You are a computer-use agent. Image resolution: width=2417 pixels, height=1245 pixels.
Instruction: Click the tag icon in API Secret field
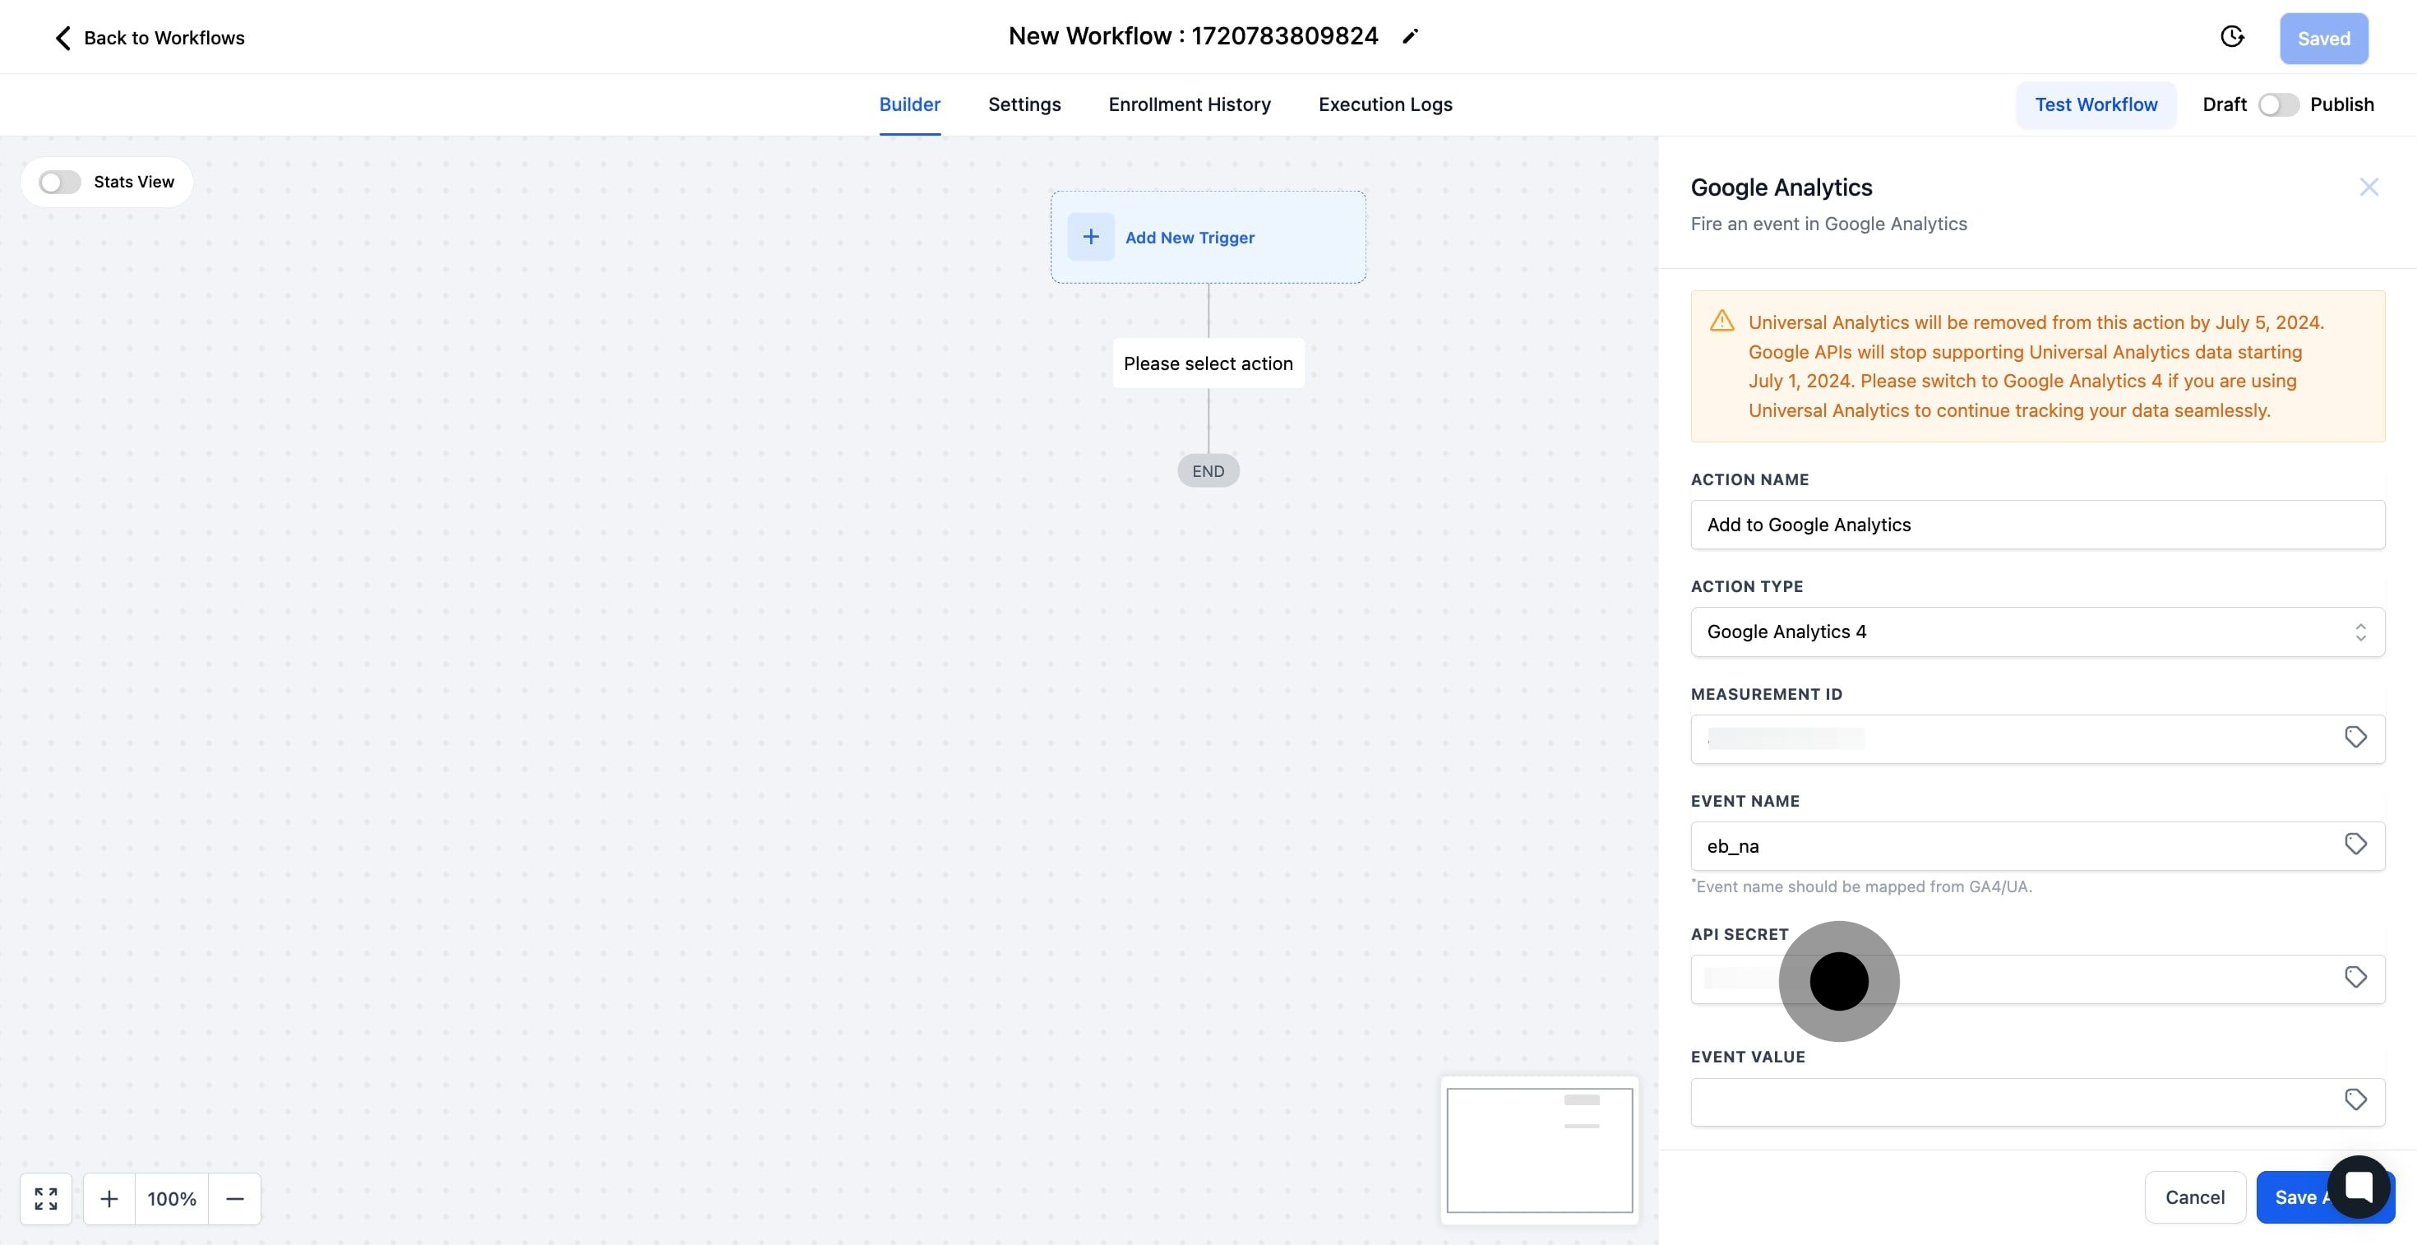pos(2355,978)
